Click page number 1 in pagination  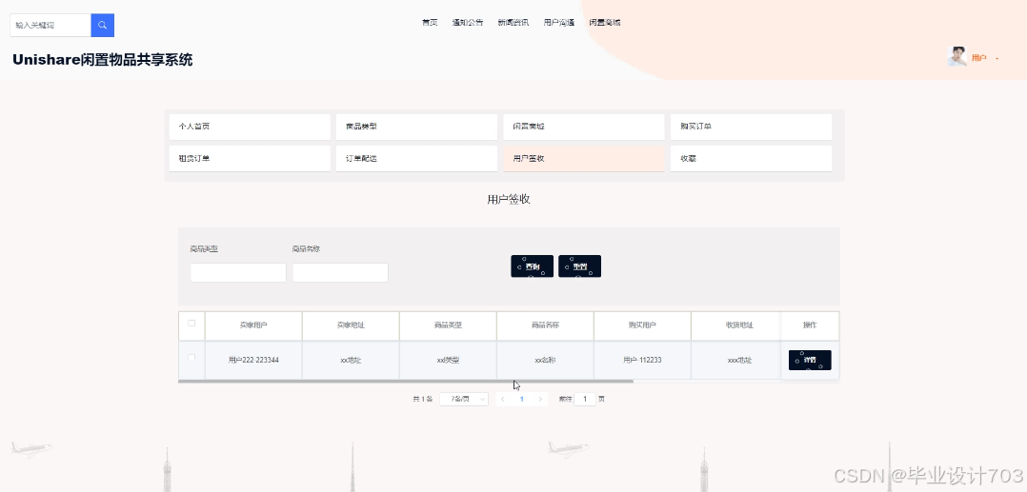tap(521, 399)
